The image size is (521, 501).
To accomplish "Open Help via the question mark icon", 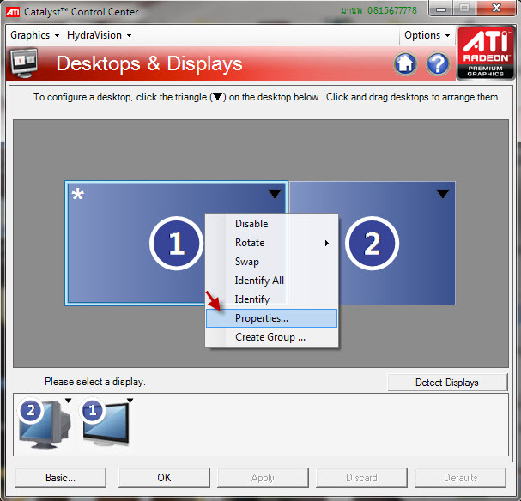I will (438, 63).
